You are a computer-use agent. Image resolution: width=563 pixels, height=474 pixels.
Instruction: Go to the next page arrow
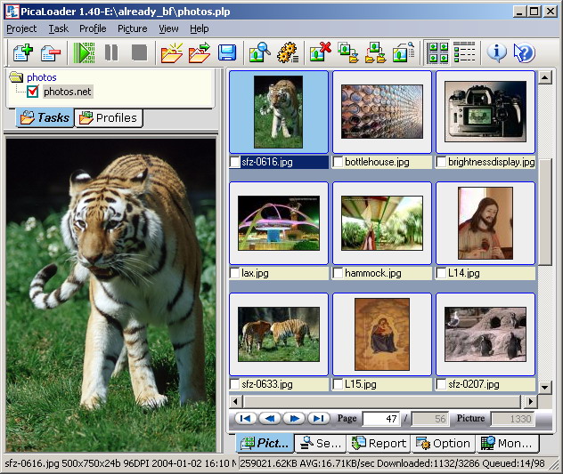click(x=294, y=418)
